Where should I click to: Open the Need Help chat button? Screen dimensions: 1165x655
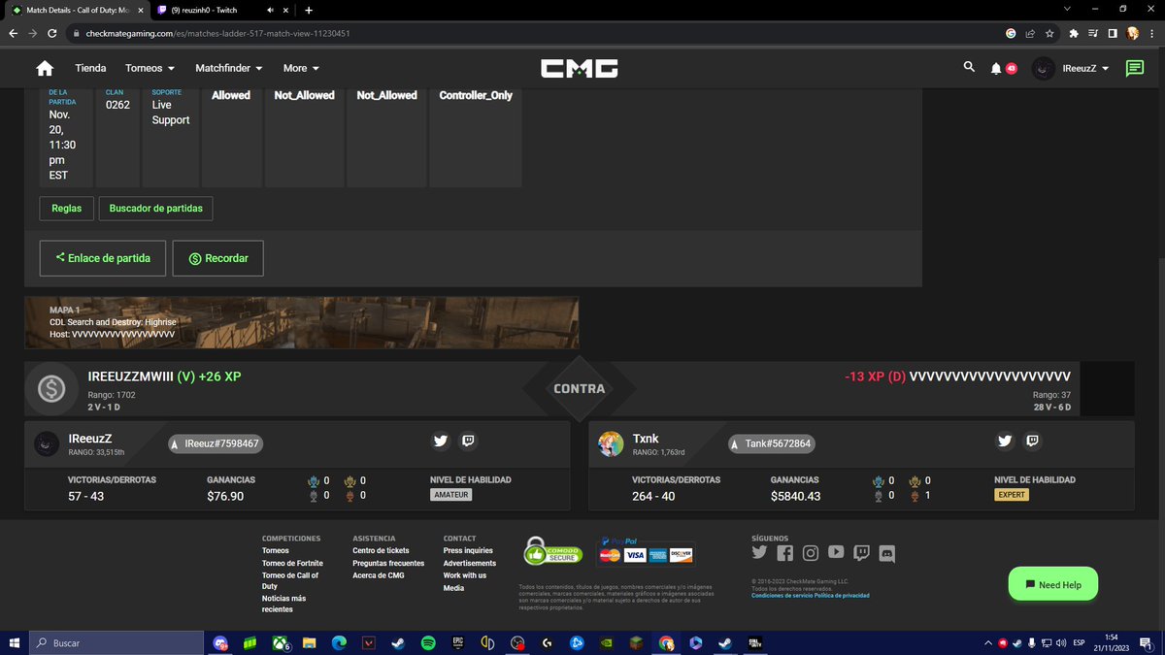pos(1052,584)
